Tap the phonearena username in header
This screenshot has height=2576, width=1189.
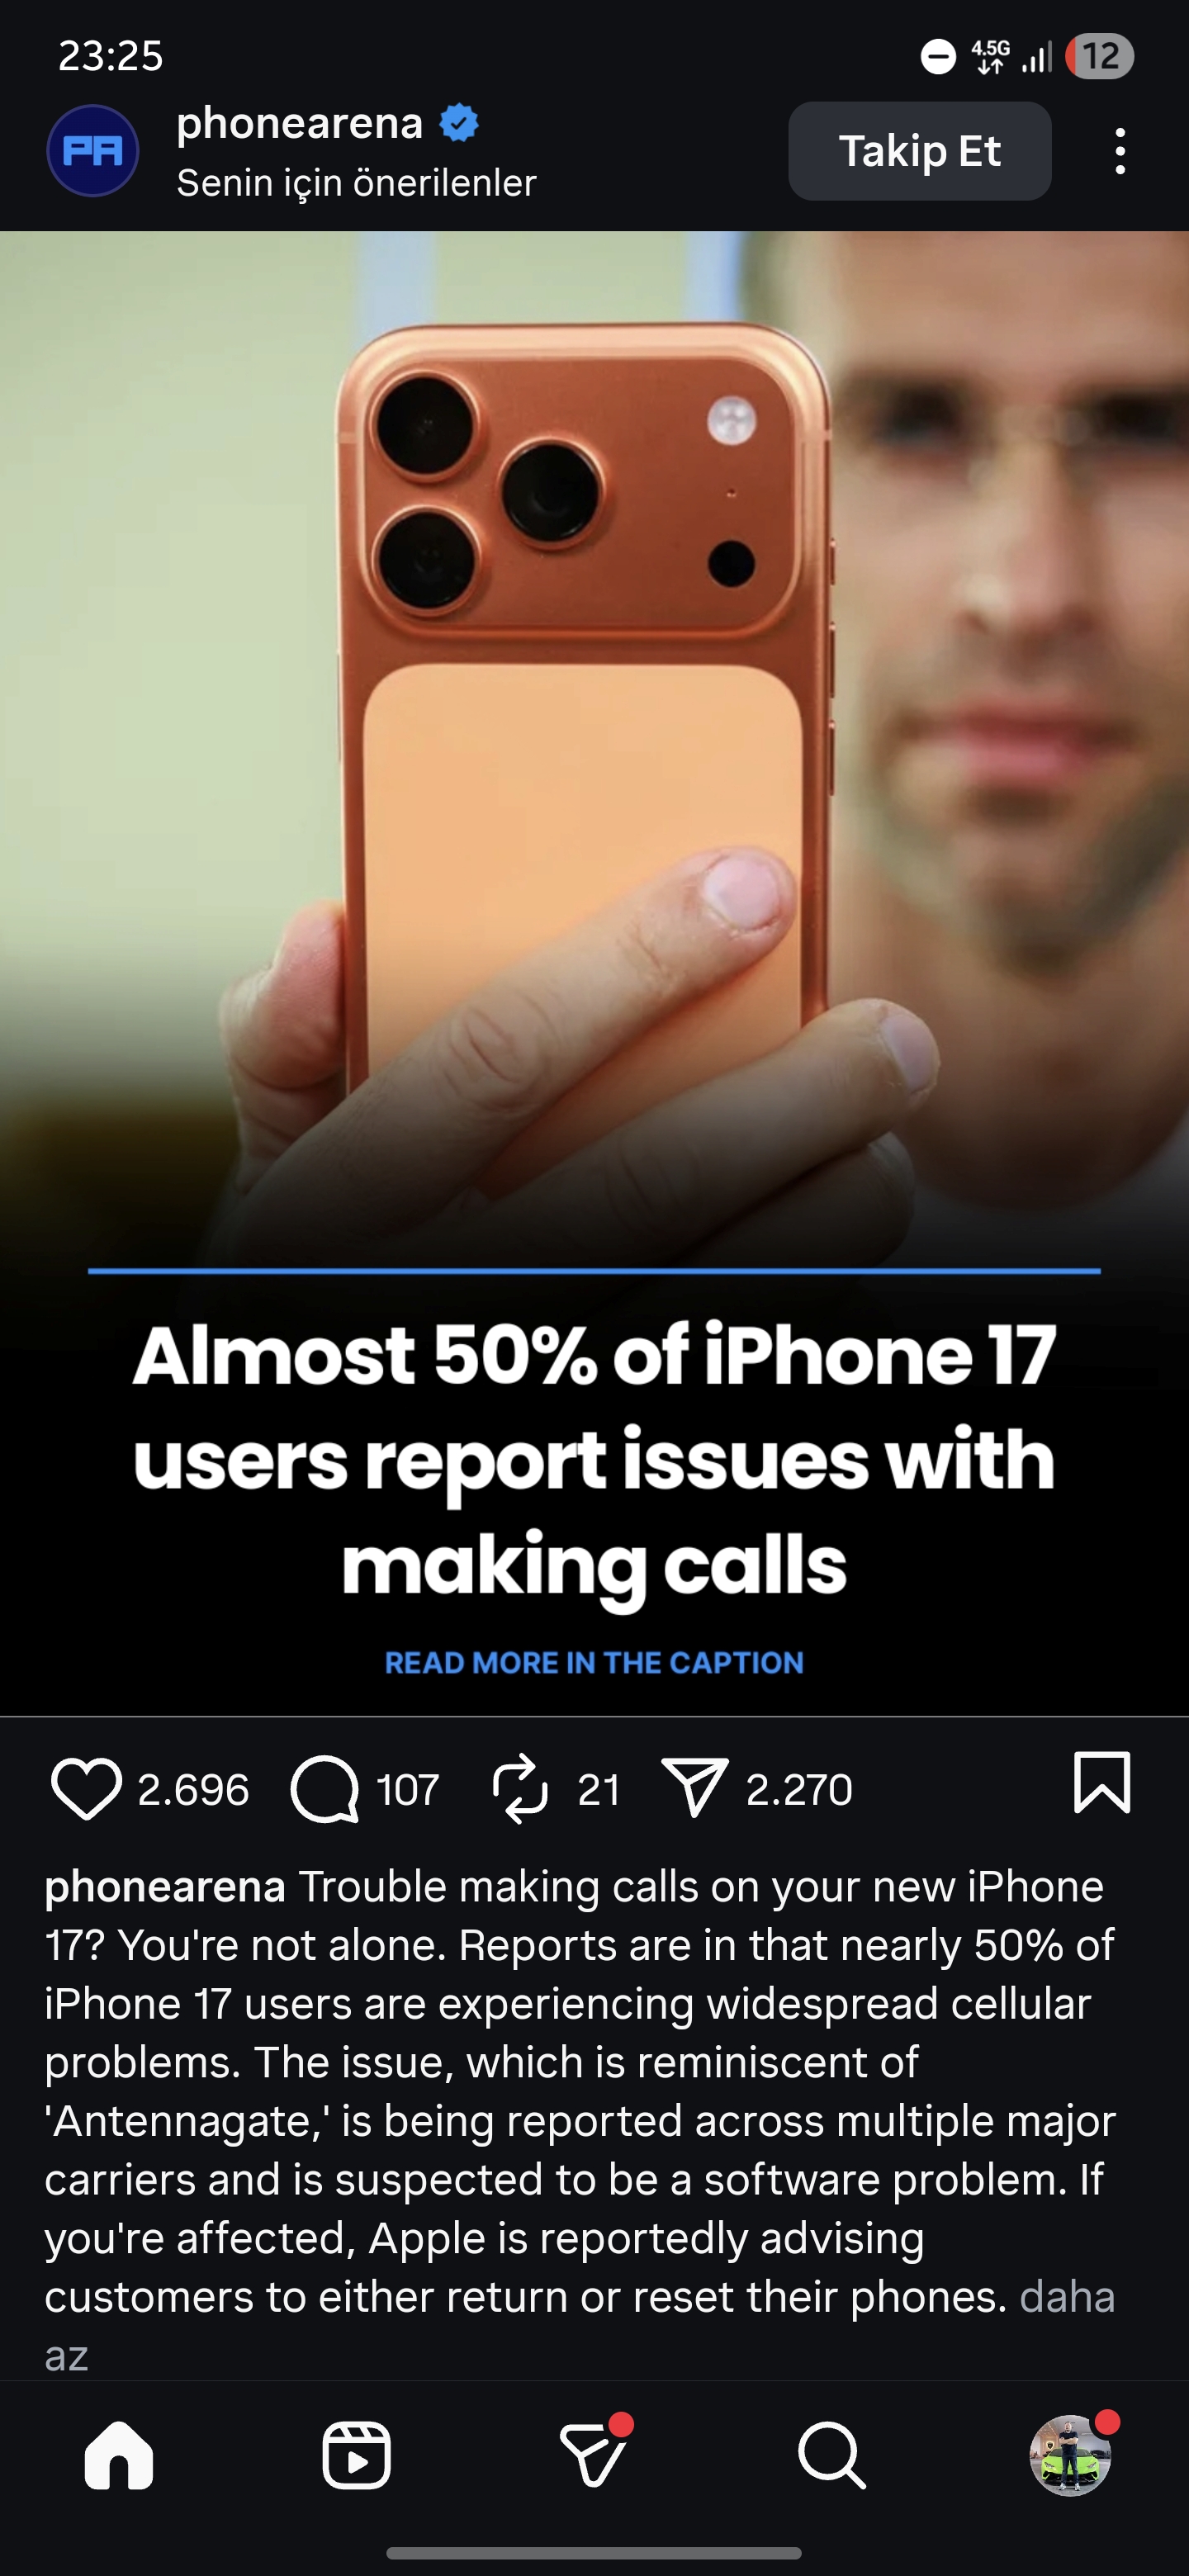click(x=300, y=123)
